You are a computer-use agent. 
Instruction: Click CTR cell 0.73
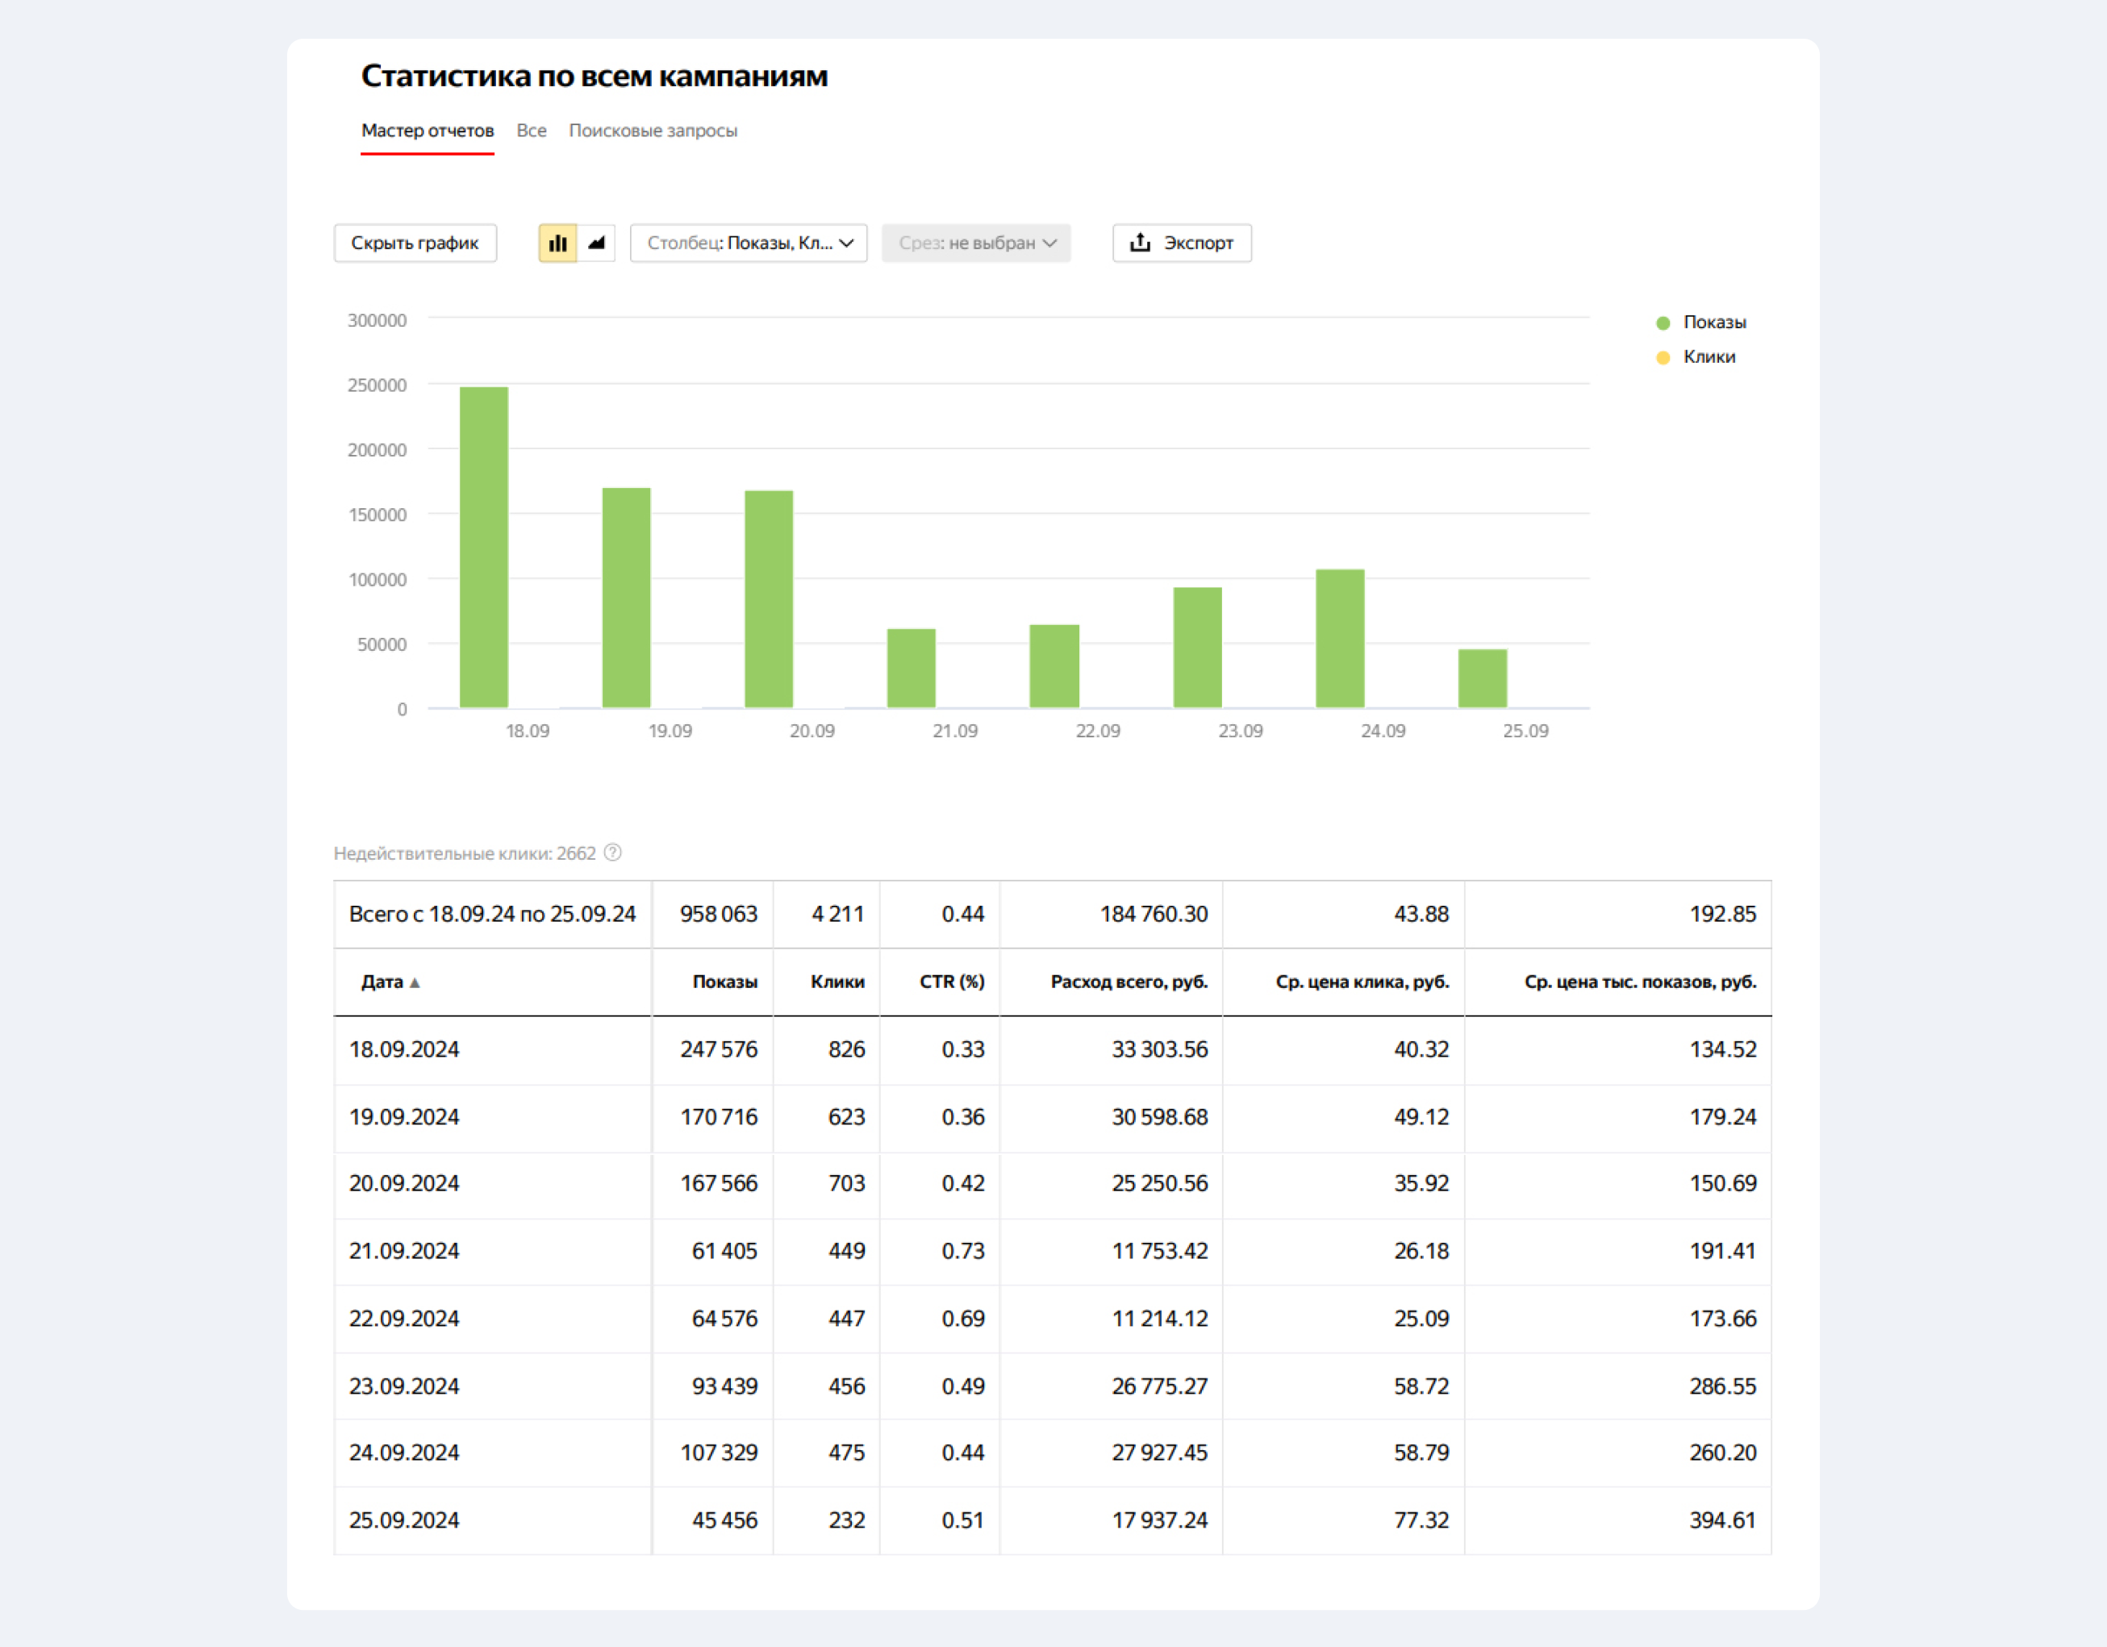tap(964, 1252)
